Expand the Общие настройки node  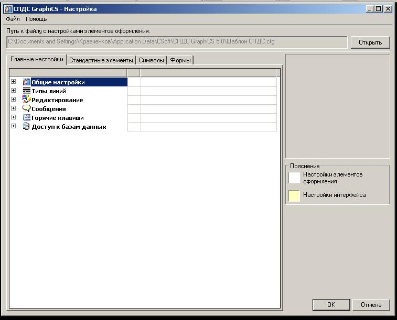[x=14, y=81]
